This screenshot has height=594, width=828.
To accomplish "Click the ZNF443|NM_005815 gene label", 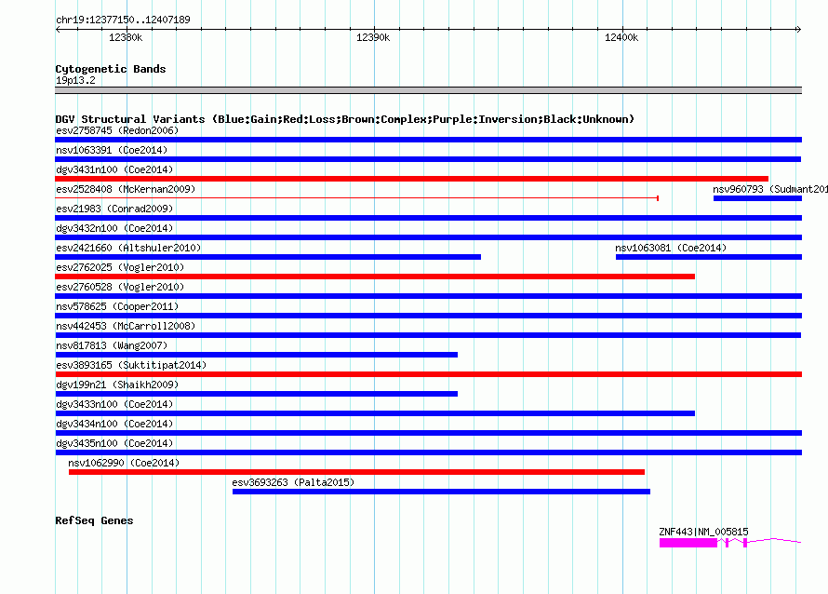I will [x=703, y=532].
